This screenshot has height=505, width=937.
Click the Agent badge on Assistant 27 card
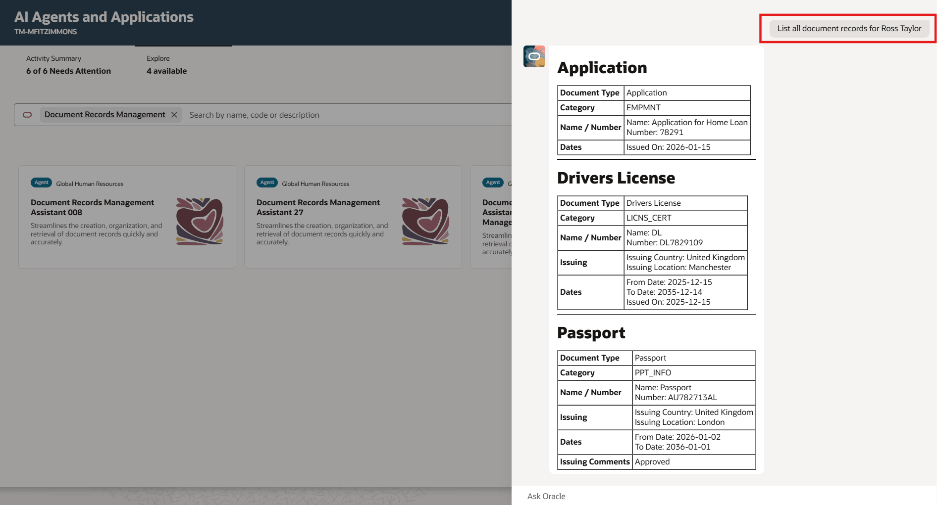267,182
